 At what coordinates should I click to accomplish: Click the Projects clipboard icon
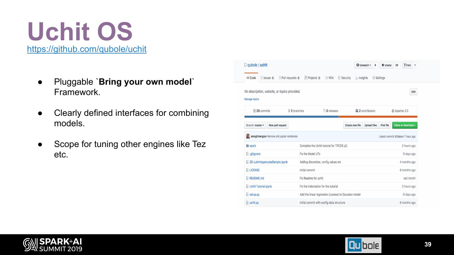(x=306, y=77)
